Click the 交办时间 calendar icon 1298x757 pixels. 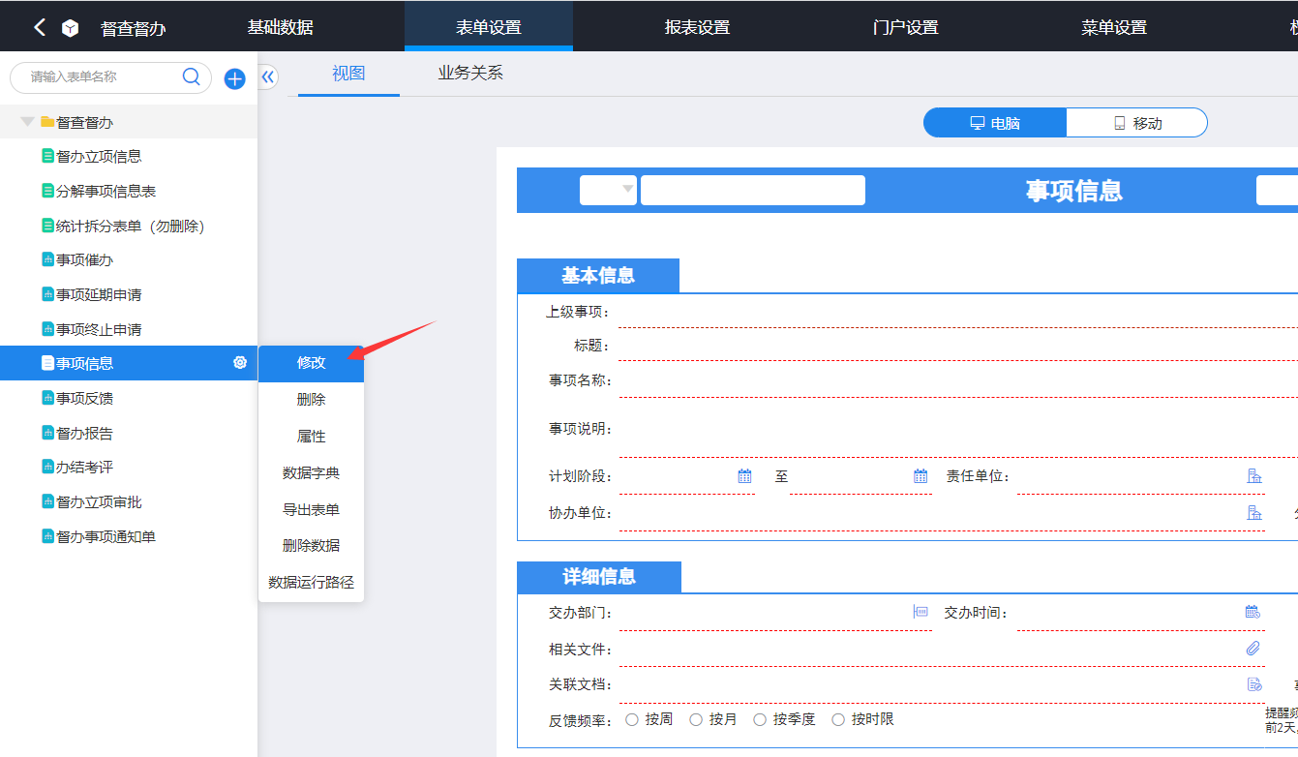[x=1253, y=612]
